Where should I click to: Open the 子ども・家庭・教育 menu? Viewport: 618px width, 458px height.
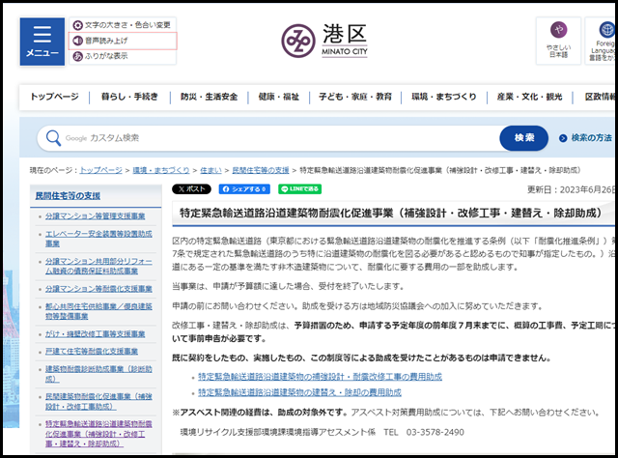[x=357, y=98]
